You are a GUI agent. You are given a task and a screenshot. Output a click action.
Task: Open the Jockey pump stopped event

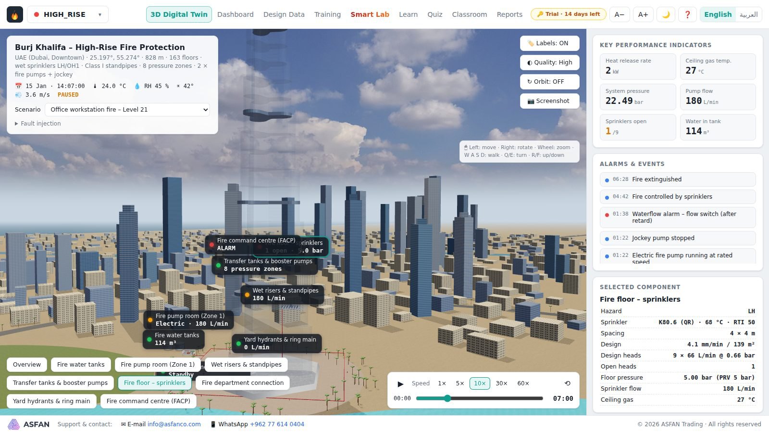pyautogui.click(x=678, y=238)
